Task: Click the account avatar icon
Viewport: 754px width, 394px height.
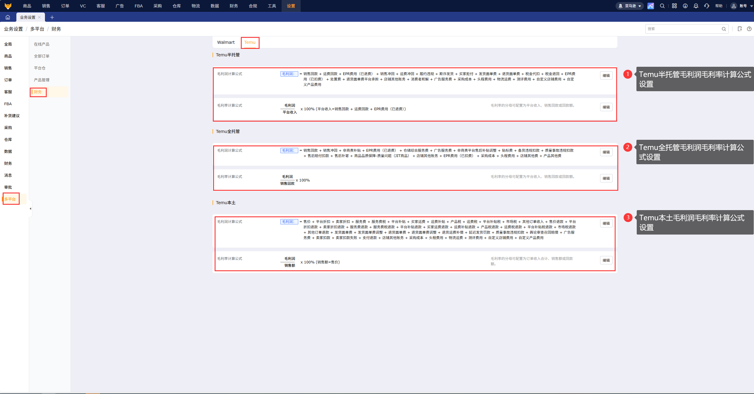Action: tap(734, 6)
